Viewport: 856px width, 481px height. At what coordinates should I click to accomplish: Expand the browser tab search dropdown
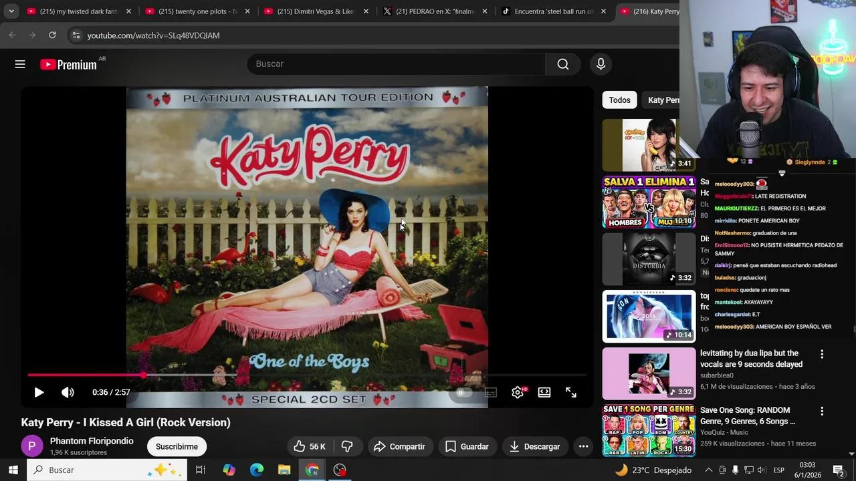pyautogui.click(x=11, y=11)
